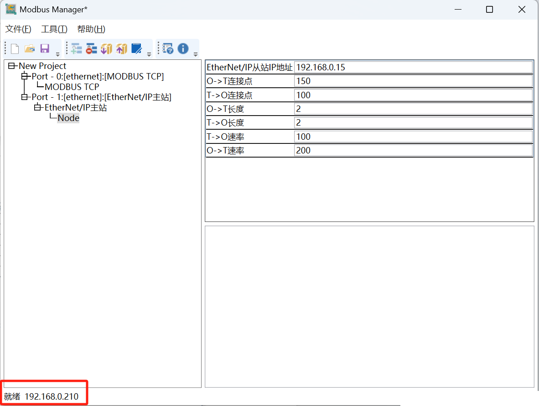
Task: Open file toolbar overflow options arrow
Action: point(58,54)
